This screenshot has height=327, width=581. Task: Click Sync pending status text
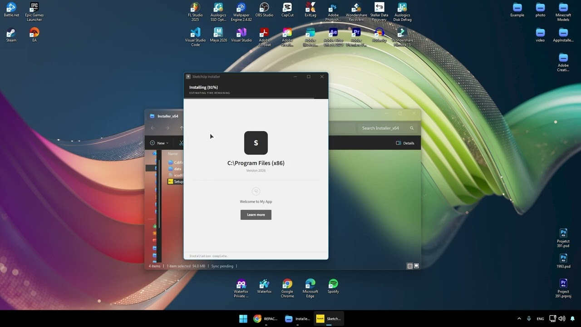click(x=222, y=266)
